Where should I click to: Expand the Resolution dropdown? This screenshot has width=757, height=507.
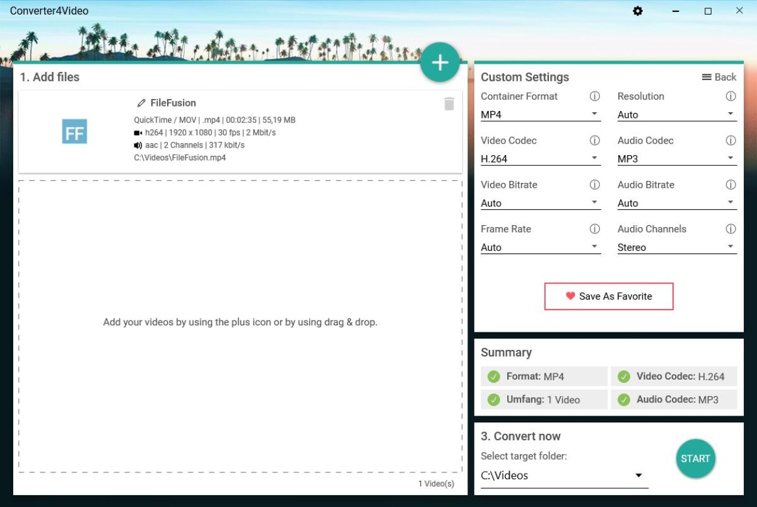(x=676, y=115)
